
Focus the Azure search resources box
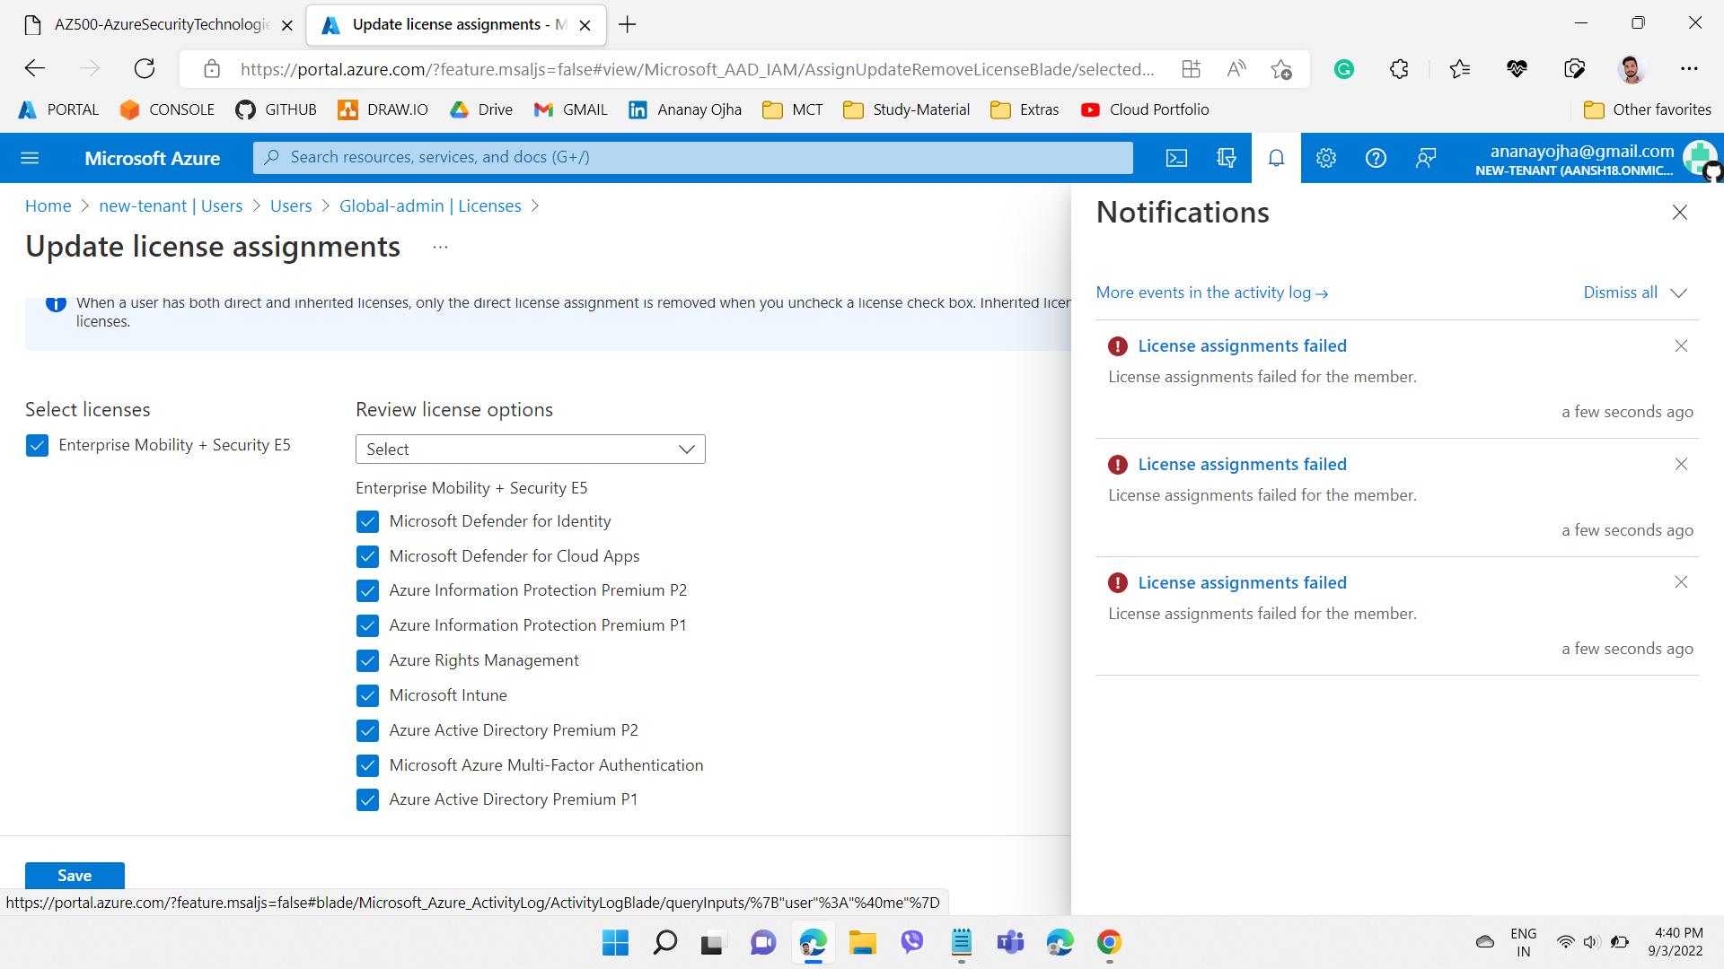tap(693, 158)
